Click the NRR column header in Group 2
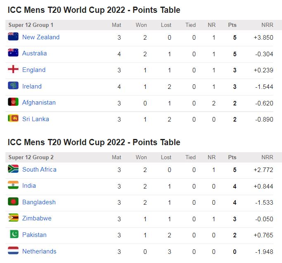282x263 pixels. 267,158
